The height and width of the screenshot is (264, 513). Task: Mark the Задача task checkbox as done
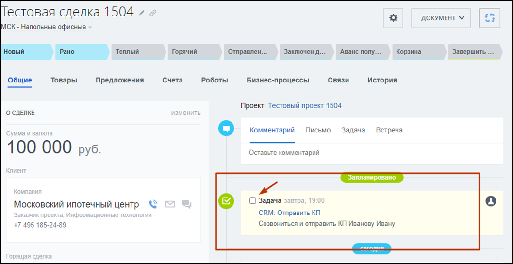click(x=252, y=201)
